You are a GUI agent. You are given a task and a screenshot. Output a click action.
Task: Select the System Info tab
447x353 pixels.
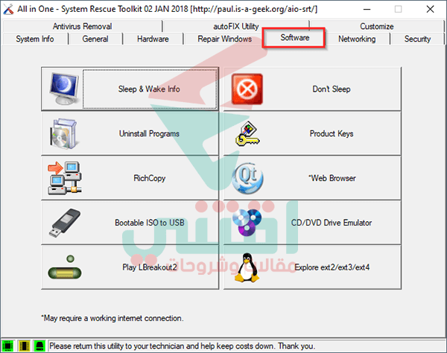(35, 39)
